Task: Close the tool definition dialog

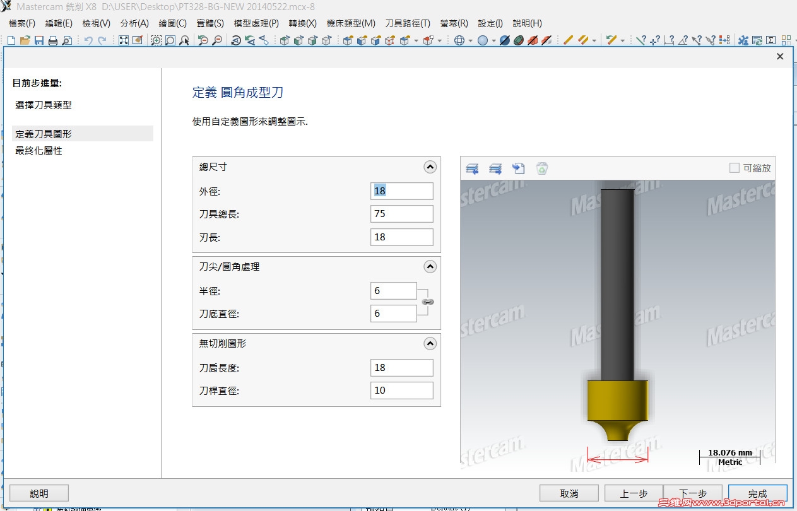Action: tap(780, 56)
